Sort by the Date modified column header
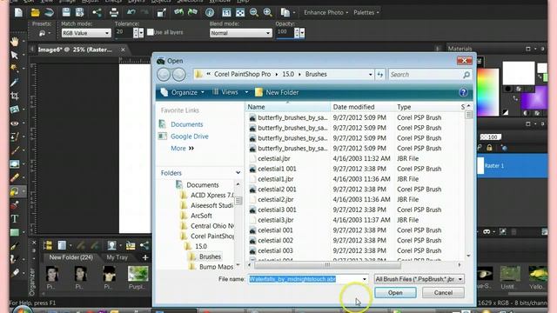Viewport: 557px width, 313px height. [x=353, y=107]
